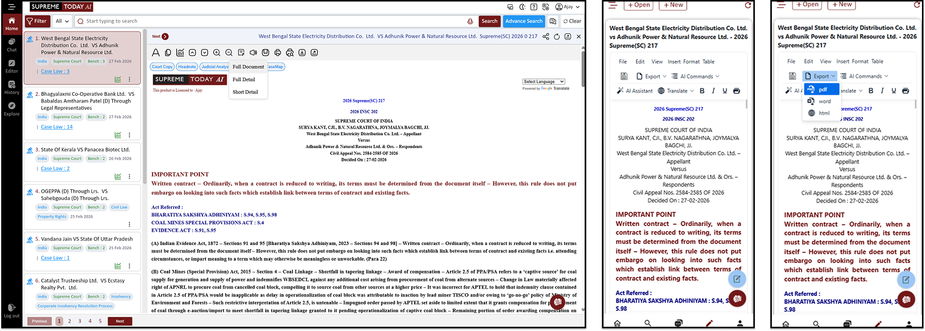Expand the Ajay user account menu

[568, 7]
